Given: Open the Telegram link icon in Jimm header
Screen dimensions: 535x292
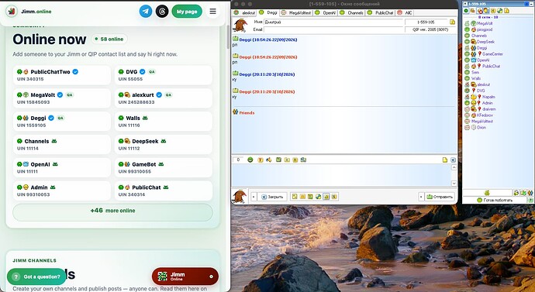Looking at the screenshot, I should click(x=146, y=12).
